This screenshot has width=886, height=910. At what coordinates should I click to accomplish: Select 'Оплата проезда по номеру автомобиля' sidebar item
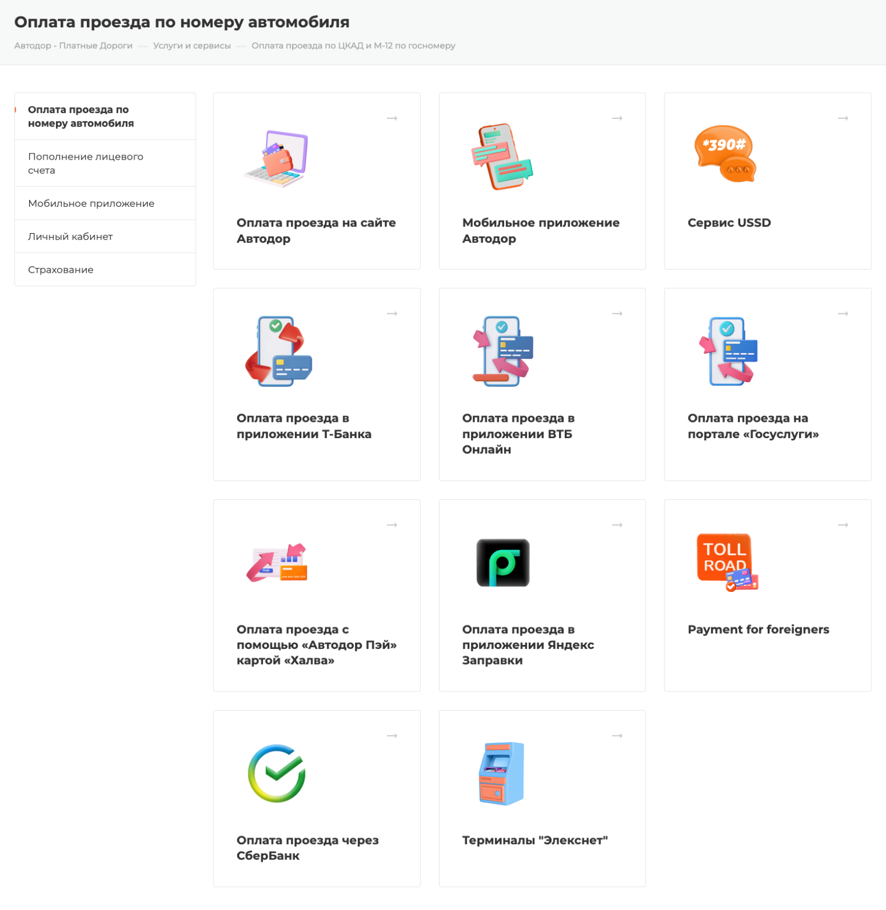[105, 117]
